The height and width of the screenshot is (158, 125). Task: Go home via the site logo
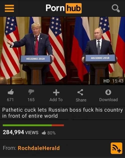64,8
